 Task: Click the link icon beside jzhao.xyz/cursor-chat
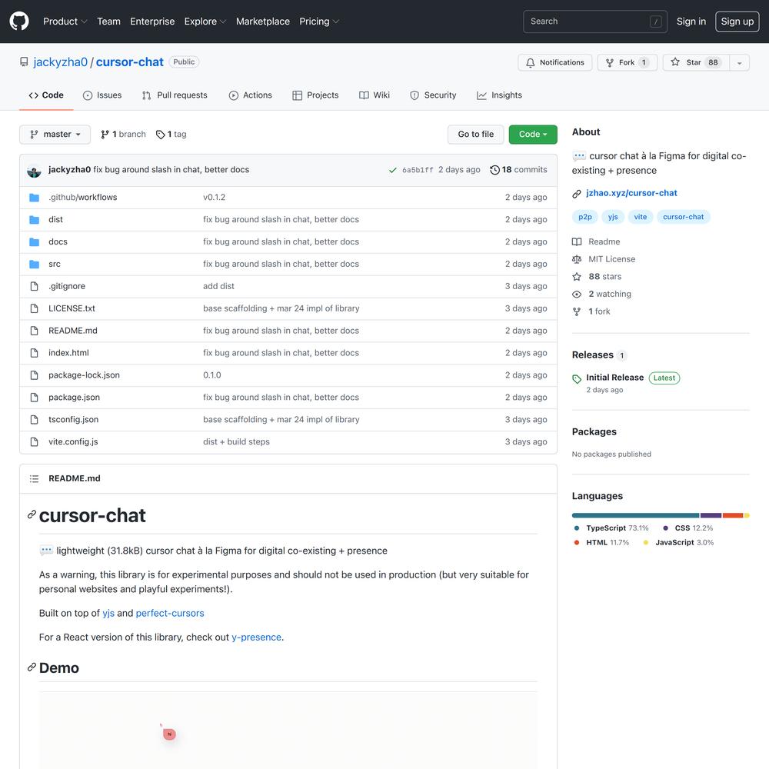coord(577,195)
